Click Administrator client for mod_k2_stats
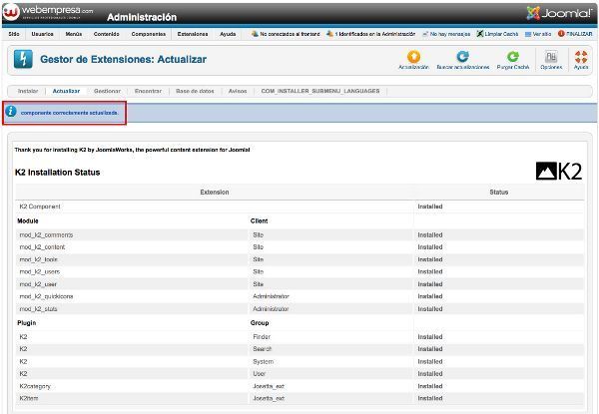This screenshot has width=599, height=414. (271, 308)
